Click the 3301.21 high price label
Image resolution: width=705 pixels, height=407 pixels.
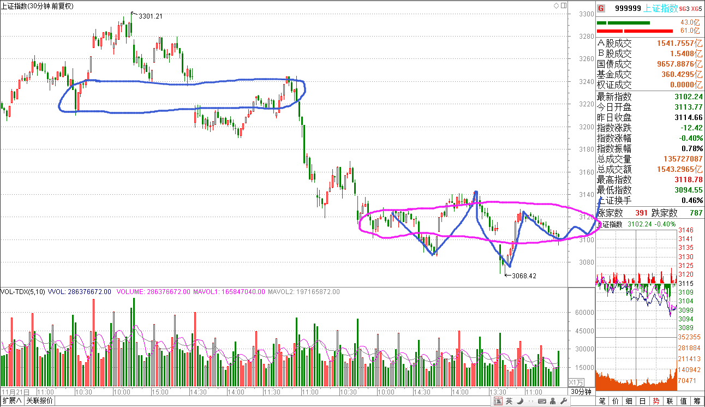151,16
